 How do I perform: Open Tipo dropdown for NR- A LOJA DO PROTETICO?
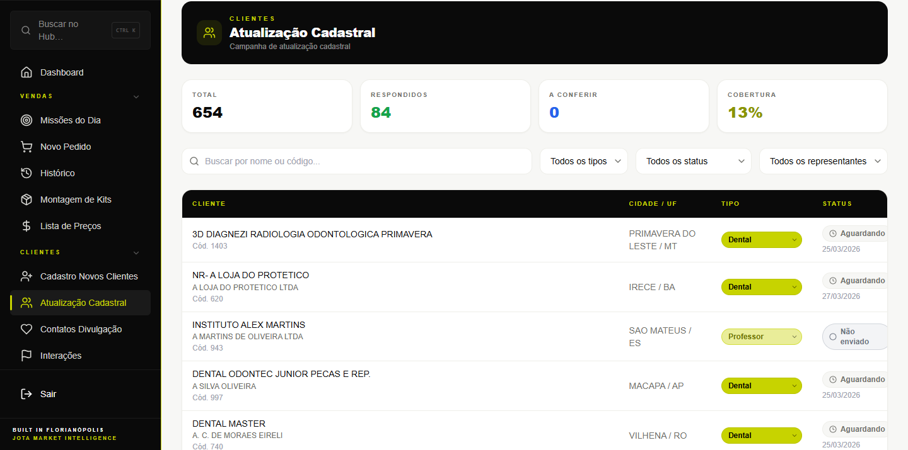[x=762, y=287]
